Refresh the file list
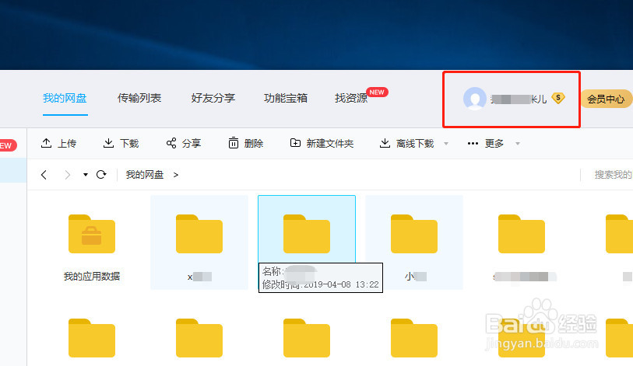Image resolution: width=633 pixels, height=366 pixels. (x=101, y=175)
